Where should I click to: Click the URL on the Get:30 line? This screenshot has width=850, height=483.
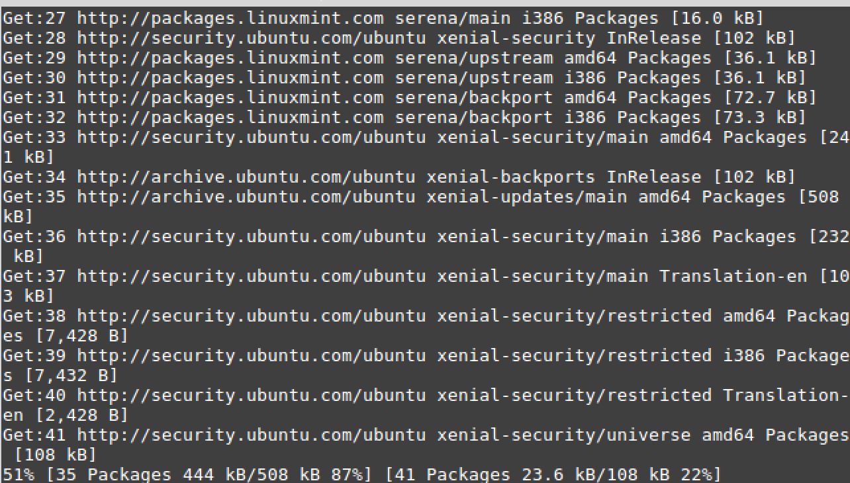click(x=230, y=78)
